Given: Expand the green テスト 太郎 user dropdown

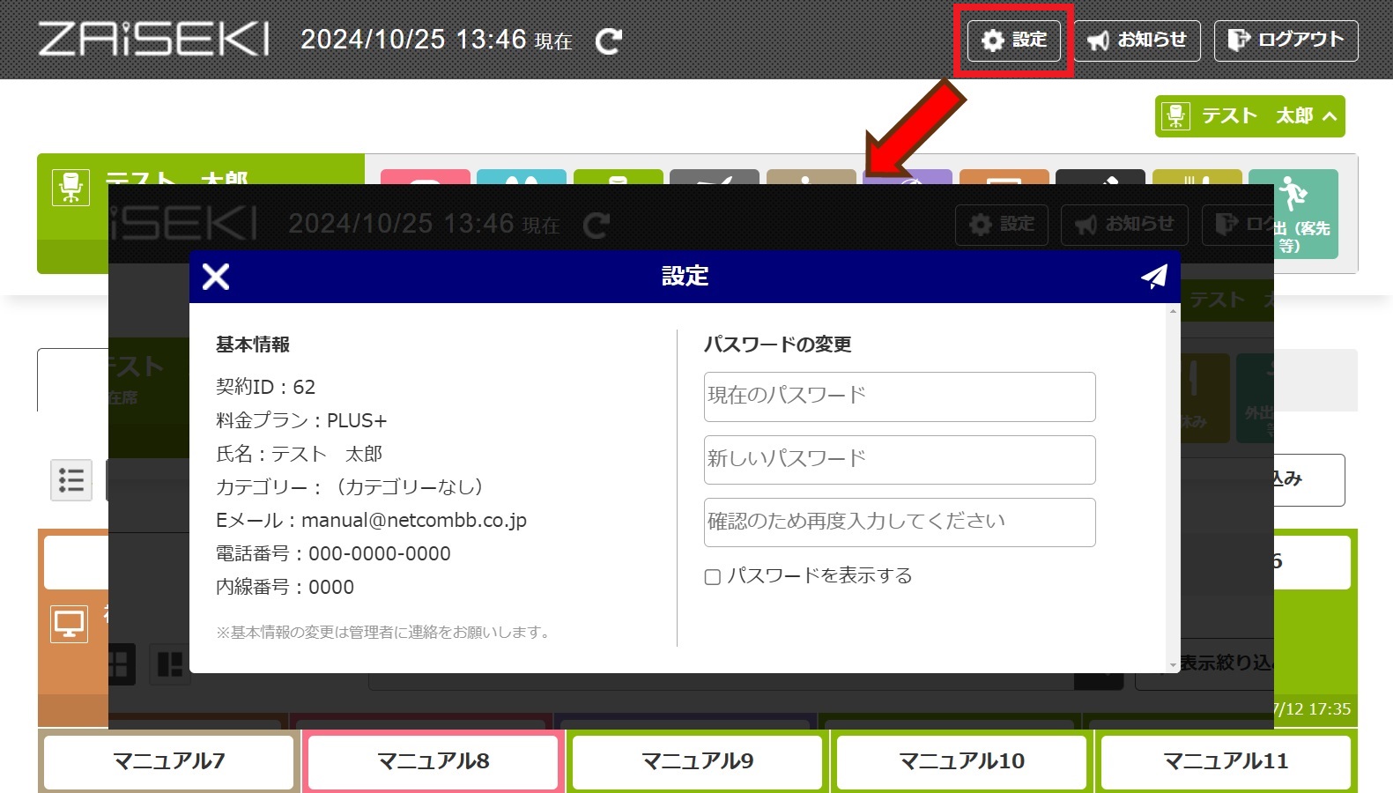Looking at the screenshot, I should pos(1249,116).
